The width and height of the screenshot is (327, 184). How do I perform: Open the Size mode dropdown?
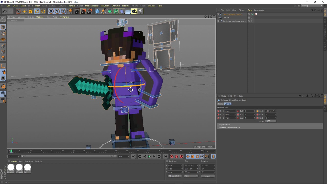click(x=191, y=176)
